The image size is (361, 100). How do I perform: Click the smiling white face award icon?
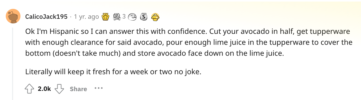[133, 17]
